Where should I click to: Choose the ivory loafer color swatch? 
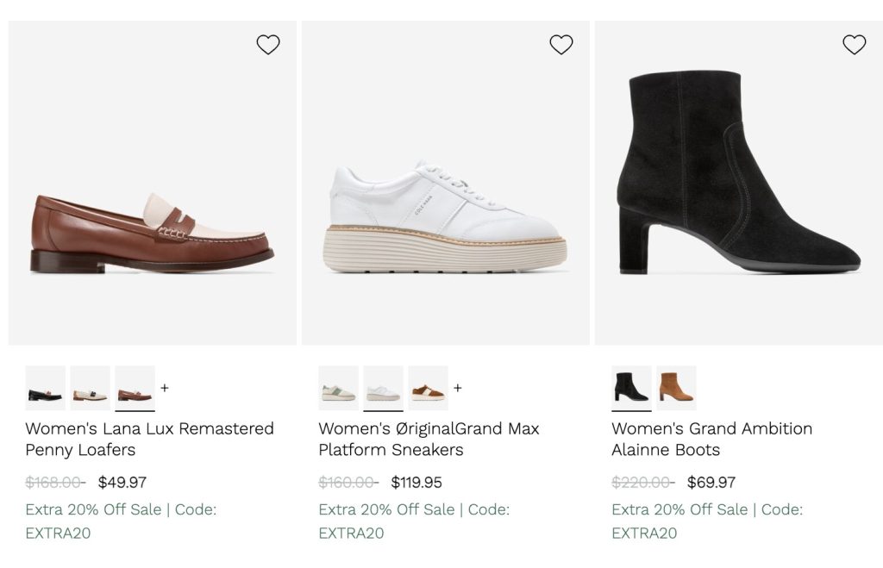(x=90, y=388)
